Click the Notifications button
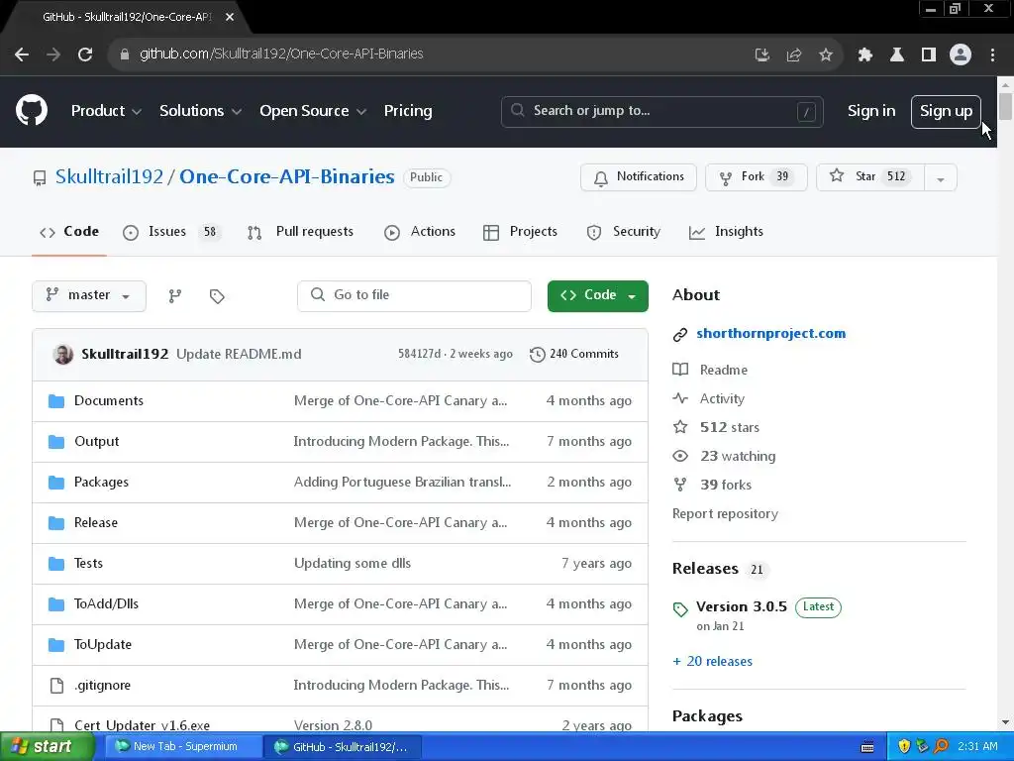Screen dimensions: 1014x761 (x=639, y=177)
